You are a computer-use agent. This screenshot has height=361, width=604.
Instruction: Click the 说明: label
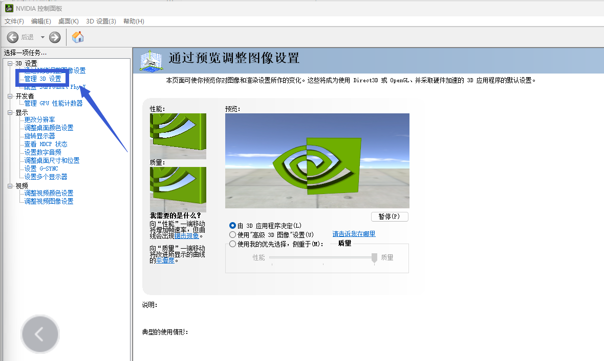pyautogui.click(x=150, y=305)
